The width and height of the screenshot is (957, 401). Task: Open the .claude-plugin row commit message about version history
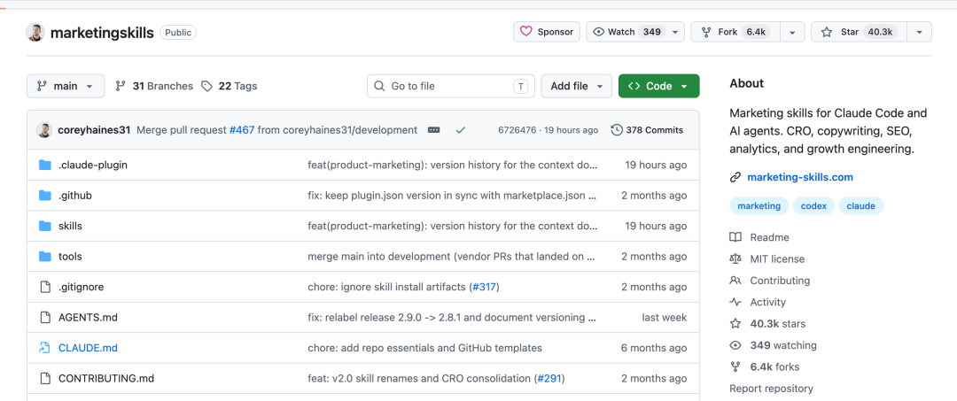tap(452, 166)
